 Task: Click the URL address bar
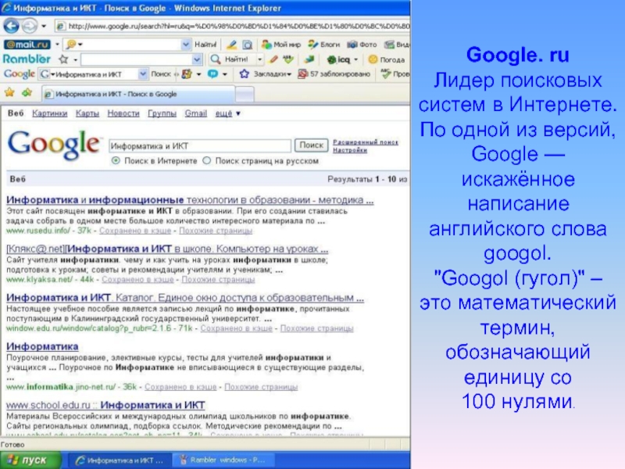tap(232, 27)
